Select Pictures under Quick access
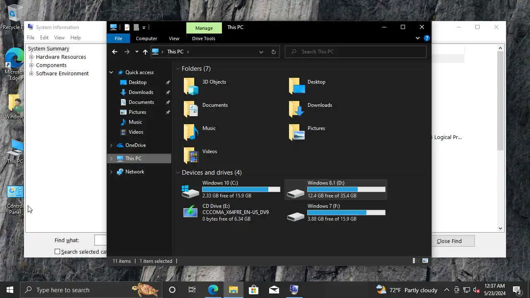Screen dimensions: 530x298 coord(137,112)
